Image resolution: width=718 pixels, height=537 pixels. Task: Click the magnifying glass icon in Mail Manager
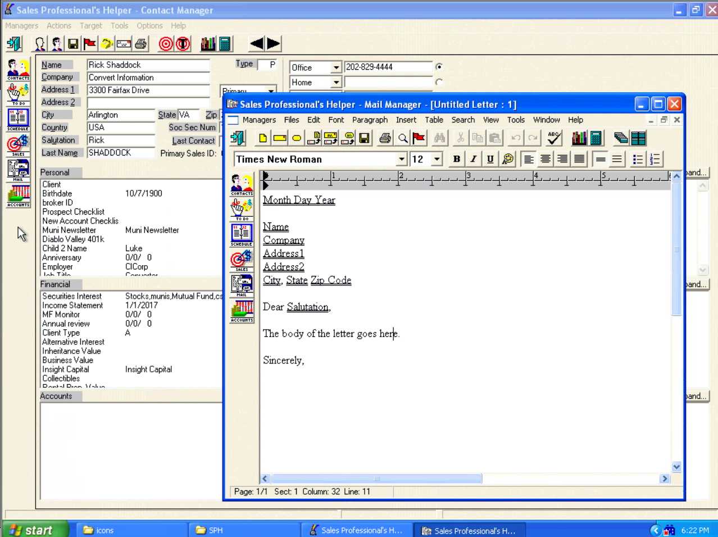403,138
